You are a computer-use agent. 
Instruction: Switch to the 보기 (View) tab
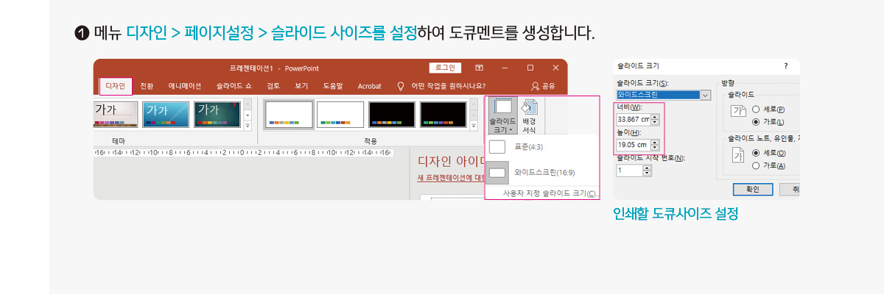pos(301,86)
